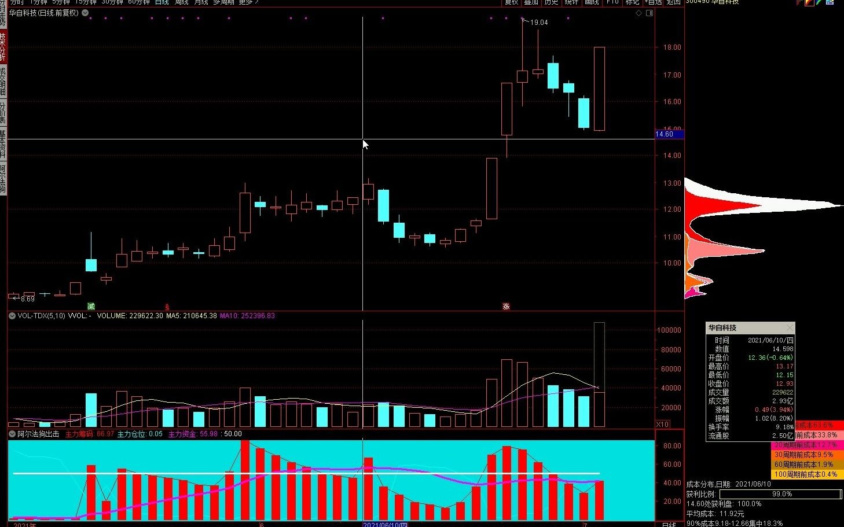Viewport: 844px width, 527px height.
Task: Open the 华自科技 chart title dropdown arrow
Action: point(85,13)
